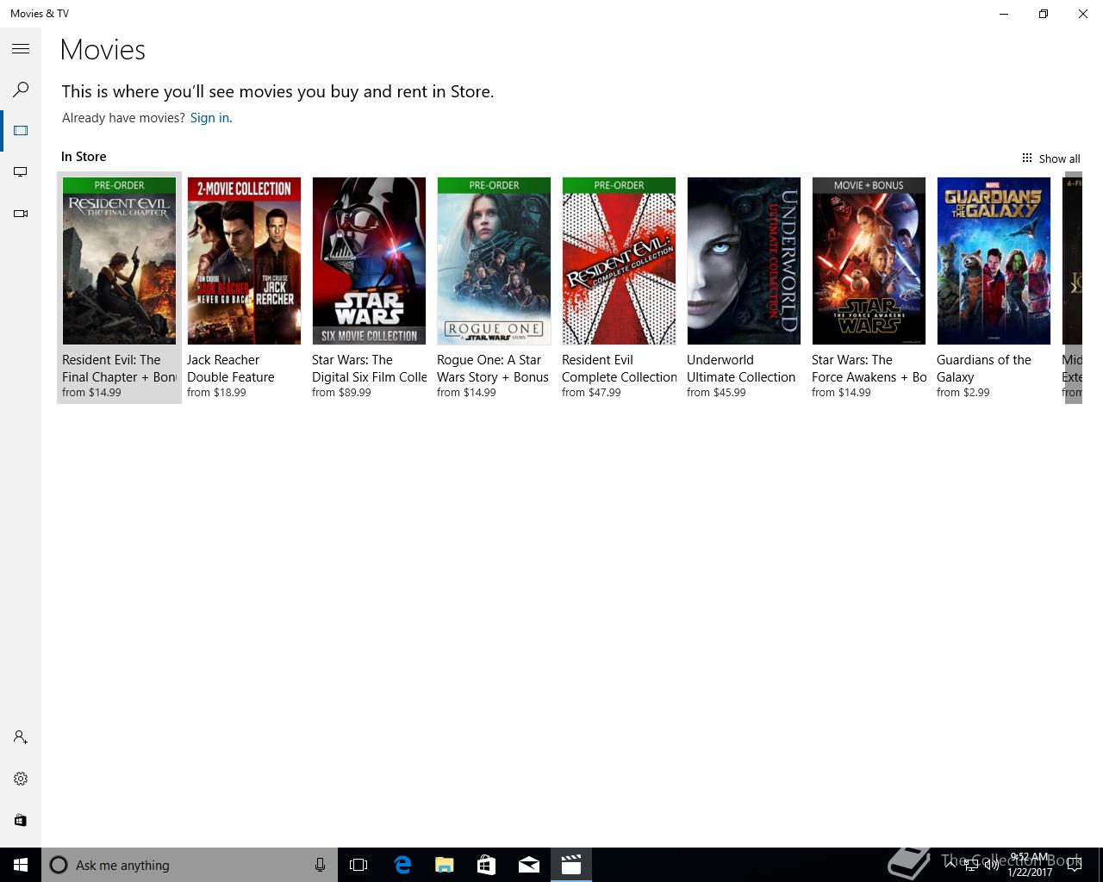Open Jack Reacher Double Feature poster
1103x882 pixels.
[244, 261]
